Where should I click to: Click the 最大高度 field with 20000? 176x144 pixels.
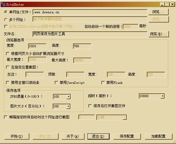[x=82, y=60]
